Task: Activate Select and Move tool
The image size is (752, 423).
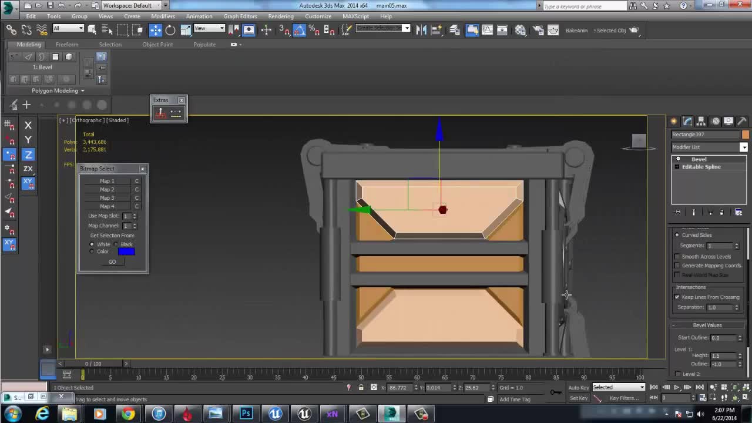Action: point(155,30)
